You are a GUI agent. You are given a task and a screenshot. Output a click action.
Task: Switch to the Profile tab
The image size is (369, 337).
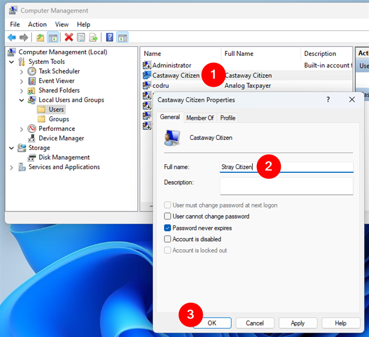point(228,118)
